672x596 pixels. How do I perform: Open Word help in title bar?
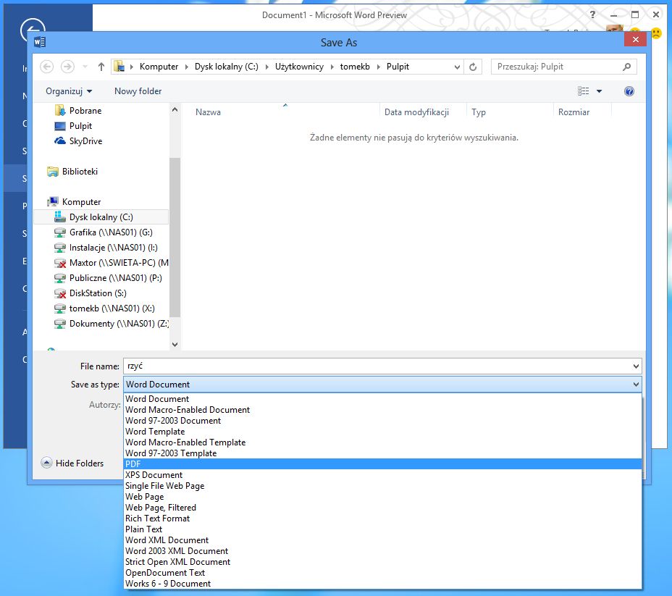coord(593,14)
